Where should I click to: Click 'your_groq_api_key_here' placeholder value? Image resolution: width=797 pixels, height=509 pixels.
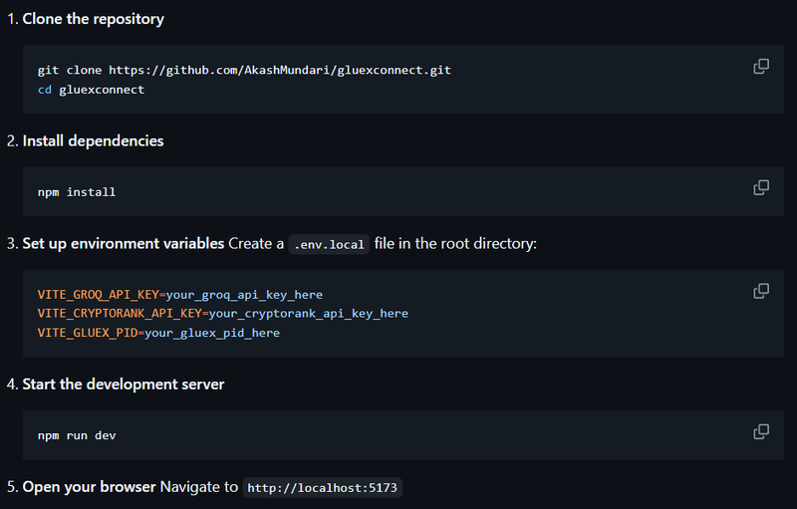pyautogui.click(x=244, y=295)
